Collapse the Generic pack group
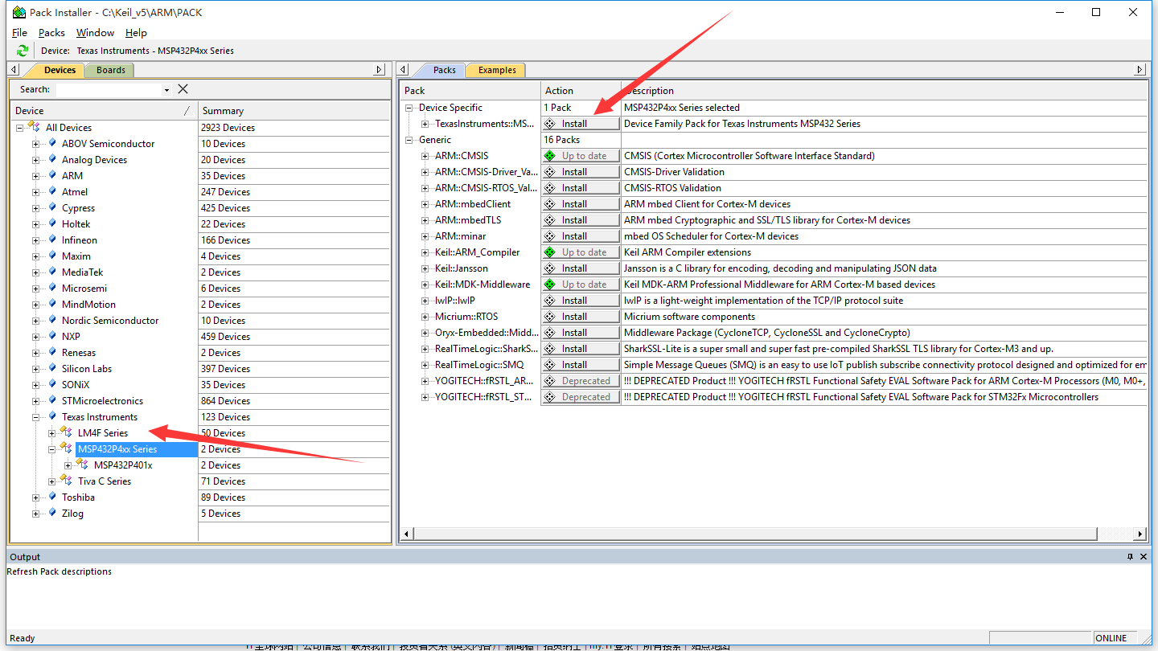Screen dimensions: 1158x651 tap(409, 140)
